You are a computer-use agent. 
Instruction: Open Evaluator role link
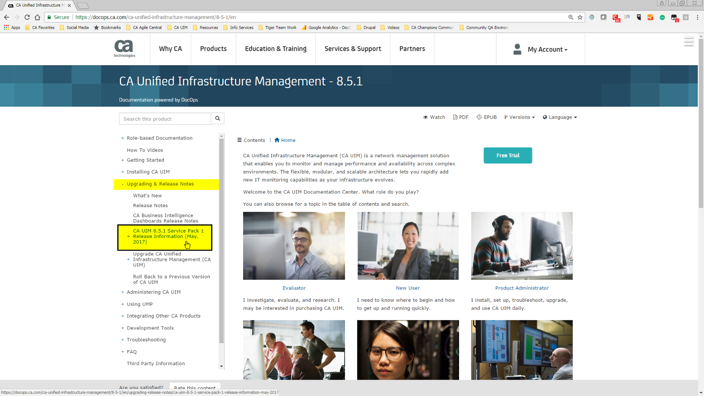coord(294,288)
